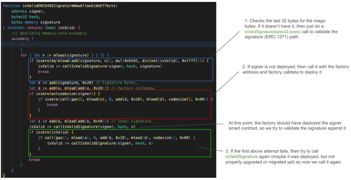Screen dimensions: 351x180
Task: Click 'break' inside the blue highlighted box
Action: (44, 72)
